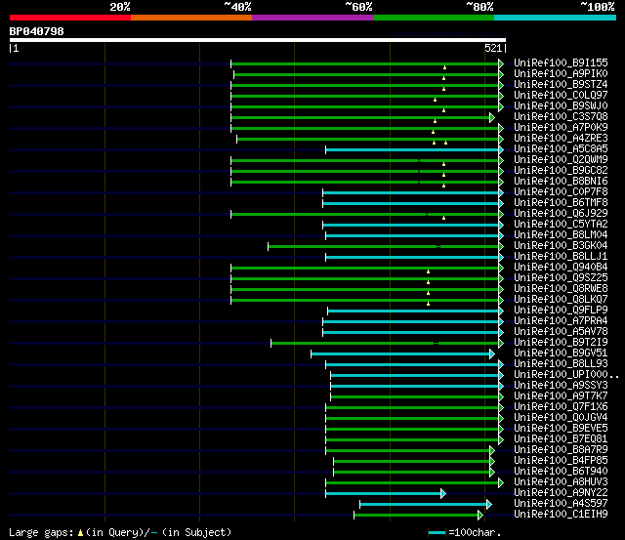The image size is (625, 540).
Task: Click the UniRef100_Q0JGV4 label
Action: (x=561, y=418)
